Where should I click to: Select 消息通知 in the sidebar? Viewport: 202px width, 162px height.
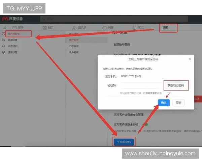tap(13, 46)
